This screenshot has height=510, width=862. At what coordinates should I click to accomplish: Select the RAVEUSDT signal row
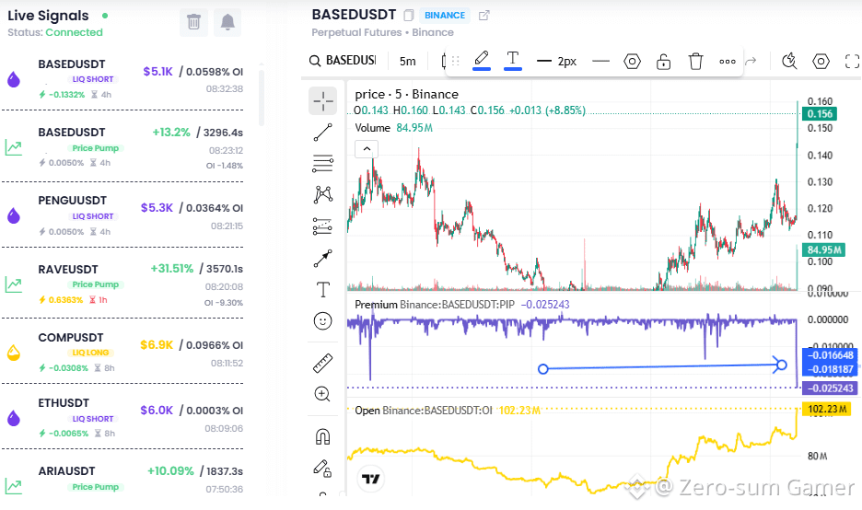122,284
